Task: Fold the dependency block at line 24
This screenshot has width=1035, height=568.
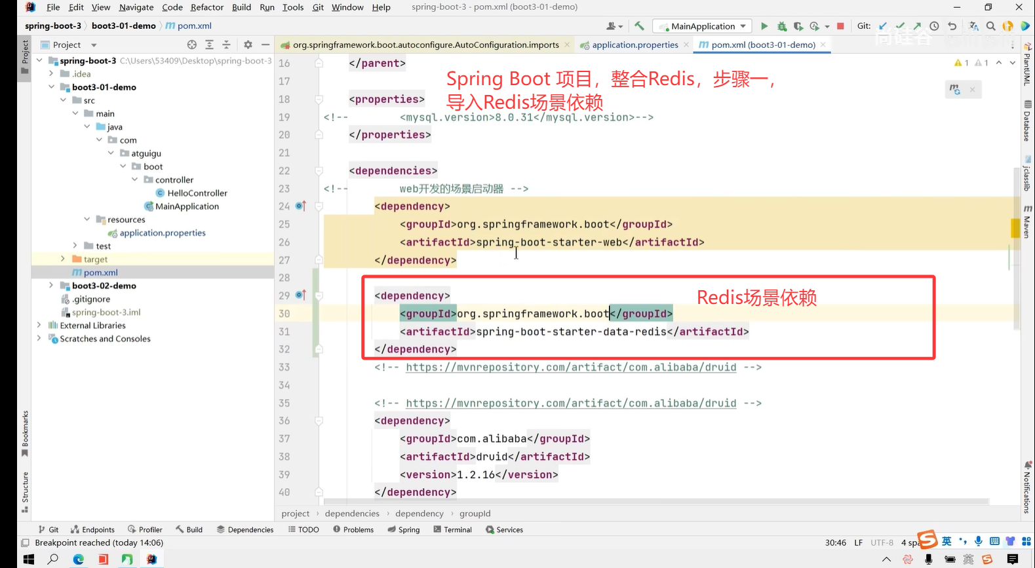Action: pyautogui.click(x=319, y=206)
